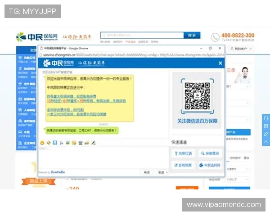Viewport: 270px width, 216px height.
Task: Open the dropdown directly below the 住院医疗 tab
Action: (x=238, y=169)
